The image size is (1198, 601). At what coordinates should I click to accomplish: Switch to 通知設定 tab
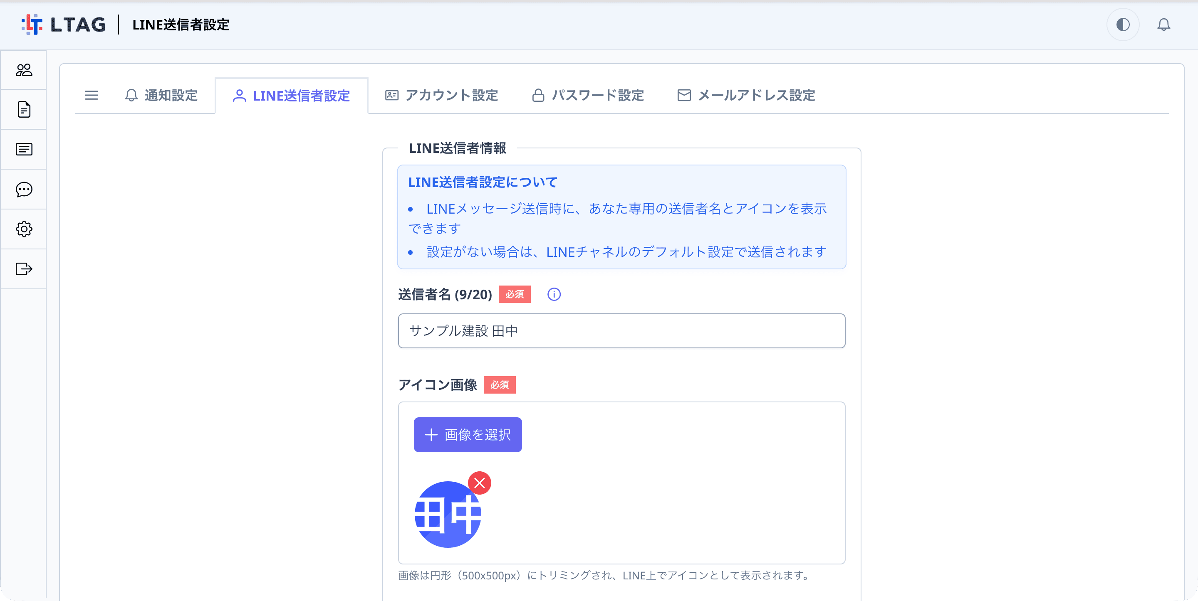tap(161, 95)
